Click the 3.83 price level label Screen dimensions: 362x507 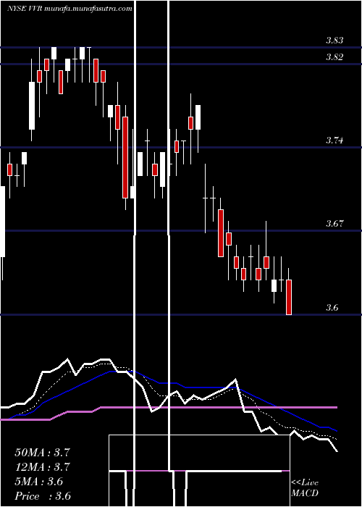(334, 41)
